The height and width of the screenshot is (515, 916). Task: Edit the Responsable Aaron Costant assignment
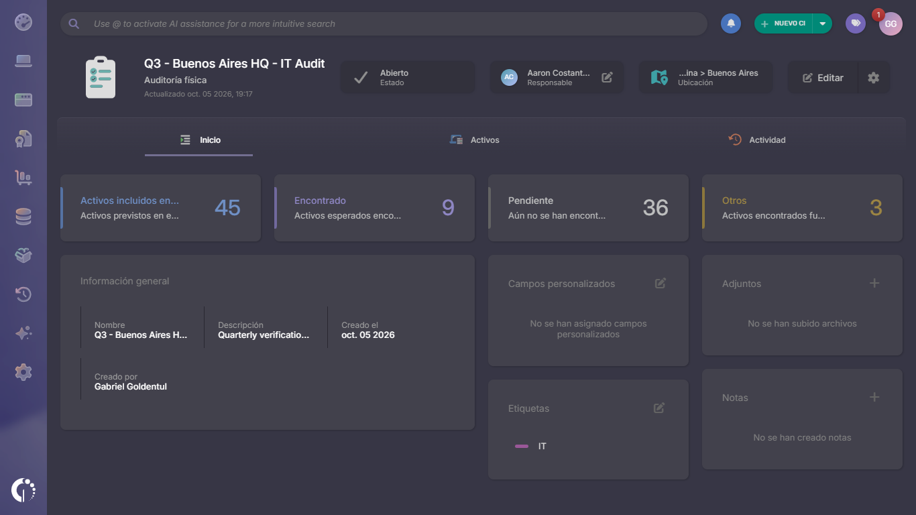click(x=607, y=77)
